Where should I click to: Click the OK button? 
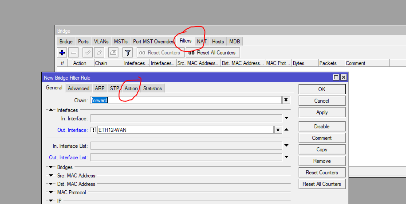coord(322,89)
